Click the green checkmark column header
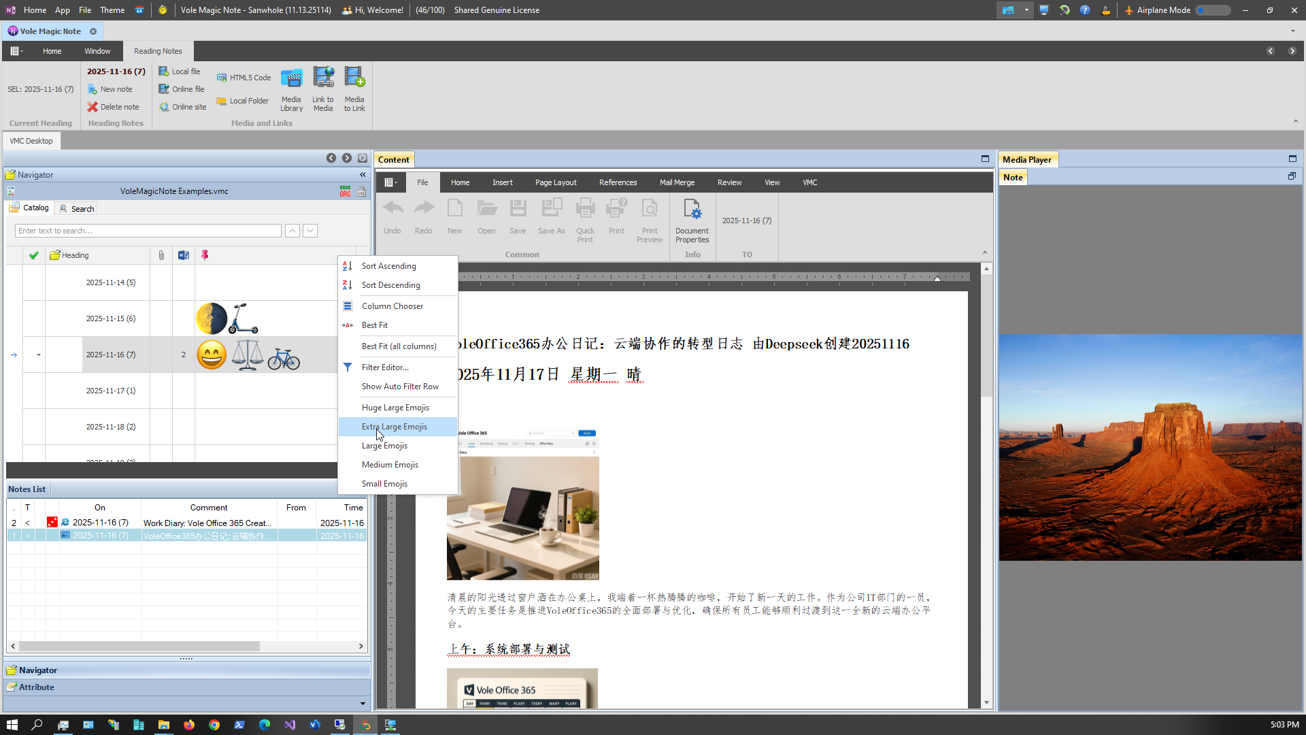Image resolution: width=1306 pixels, height=735 pixels. click(34, 255)
